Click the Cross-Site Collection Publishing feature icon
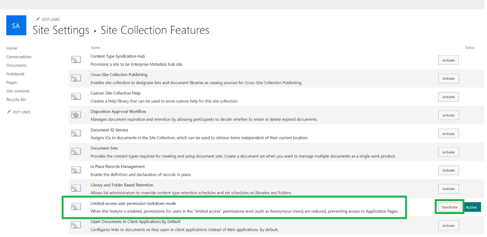This screenshot has width=487, height=237. [76, 78]
